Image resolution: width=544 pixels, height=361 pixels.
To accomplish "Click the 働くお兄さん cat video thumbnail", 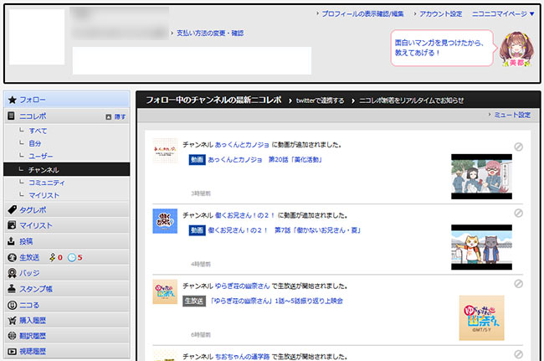I will coord(481,247).
